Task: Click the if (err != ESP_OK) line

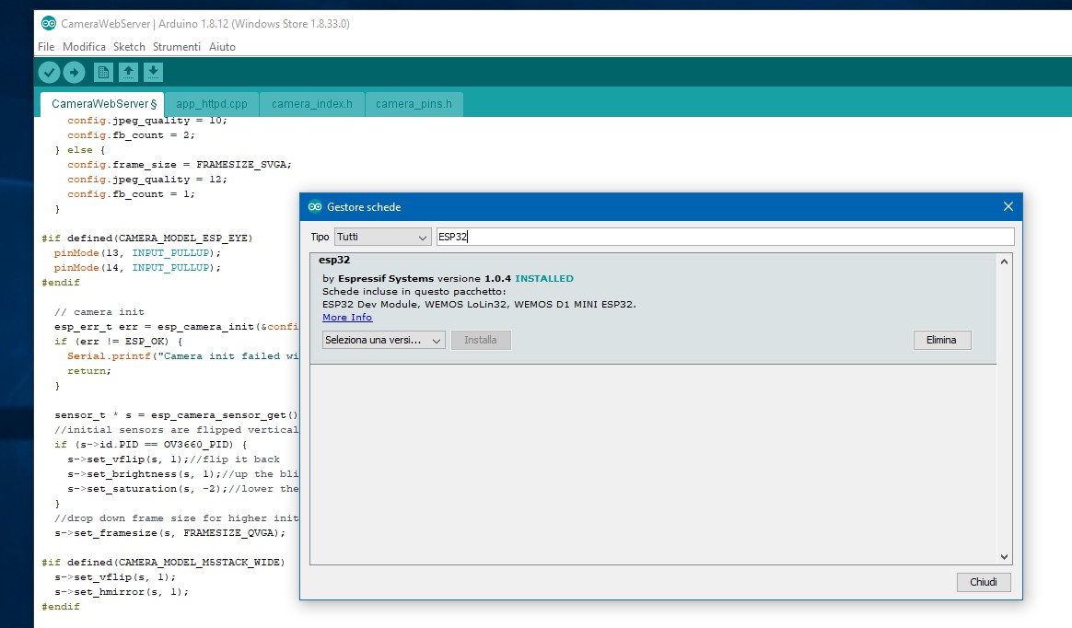Action: tap(118, 342)
